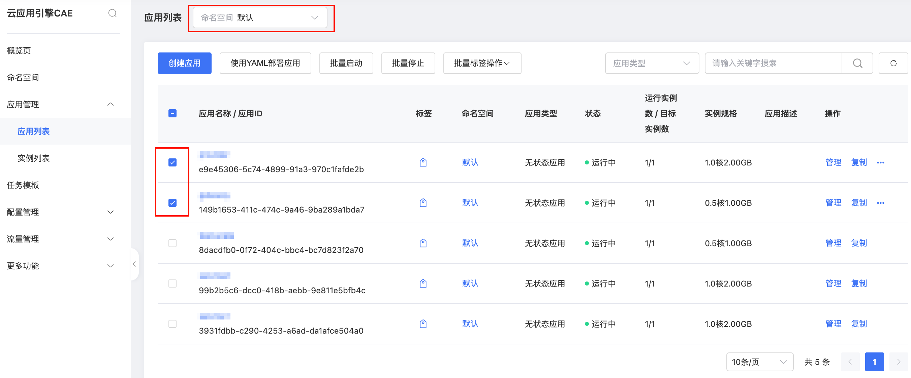The image size is (911, 378).
Task: Click the refresh list icon
Action: [x=893, y=63]
